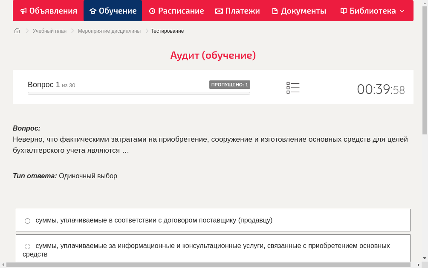The image size is (428, 268).
Task: Select answer about sums paid to supplier
Action: tap(27, 220)
